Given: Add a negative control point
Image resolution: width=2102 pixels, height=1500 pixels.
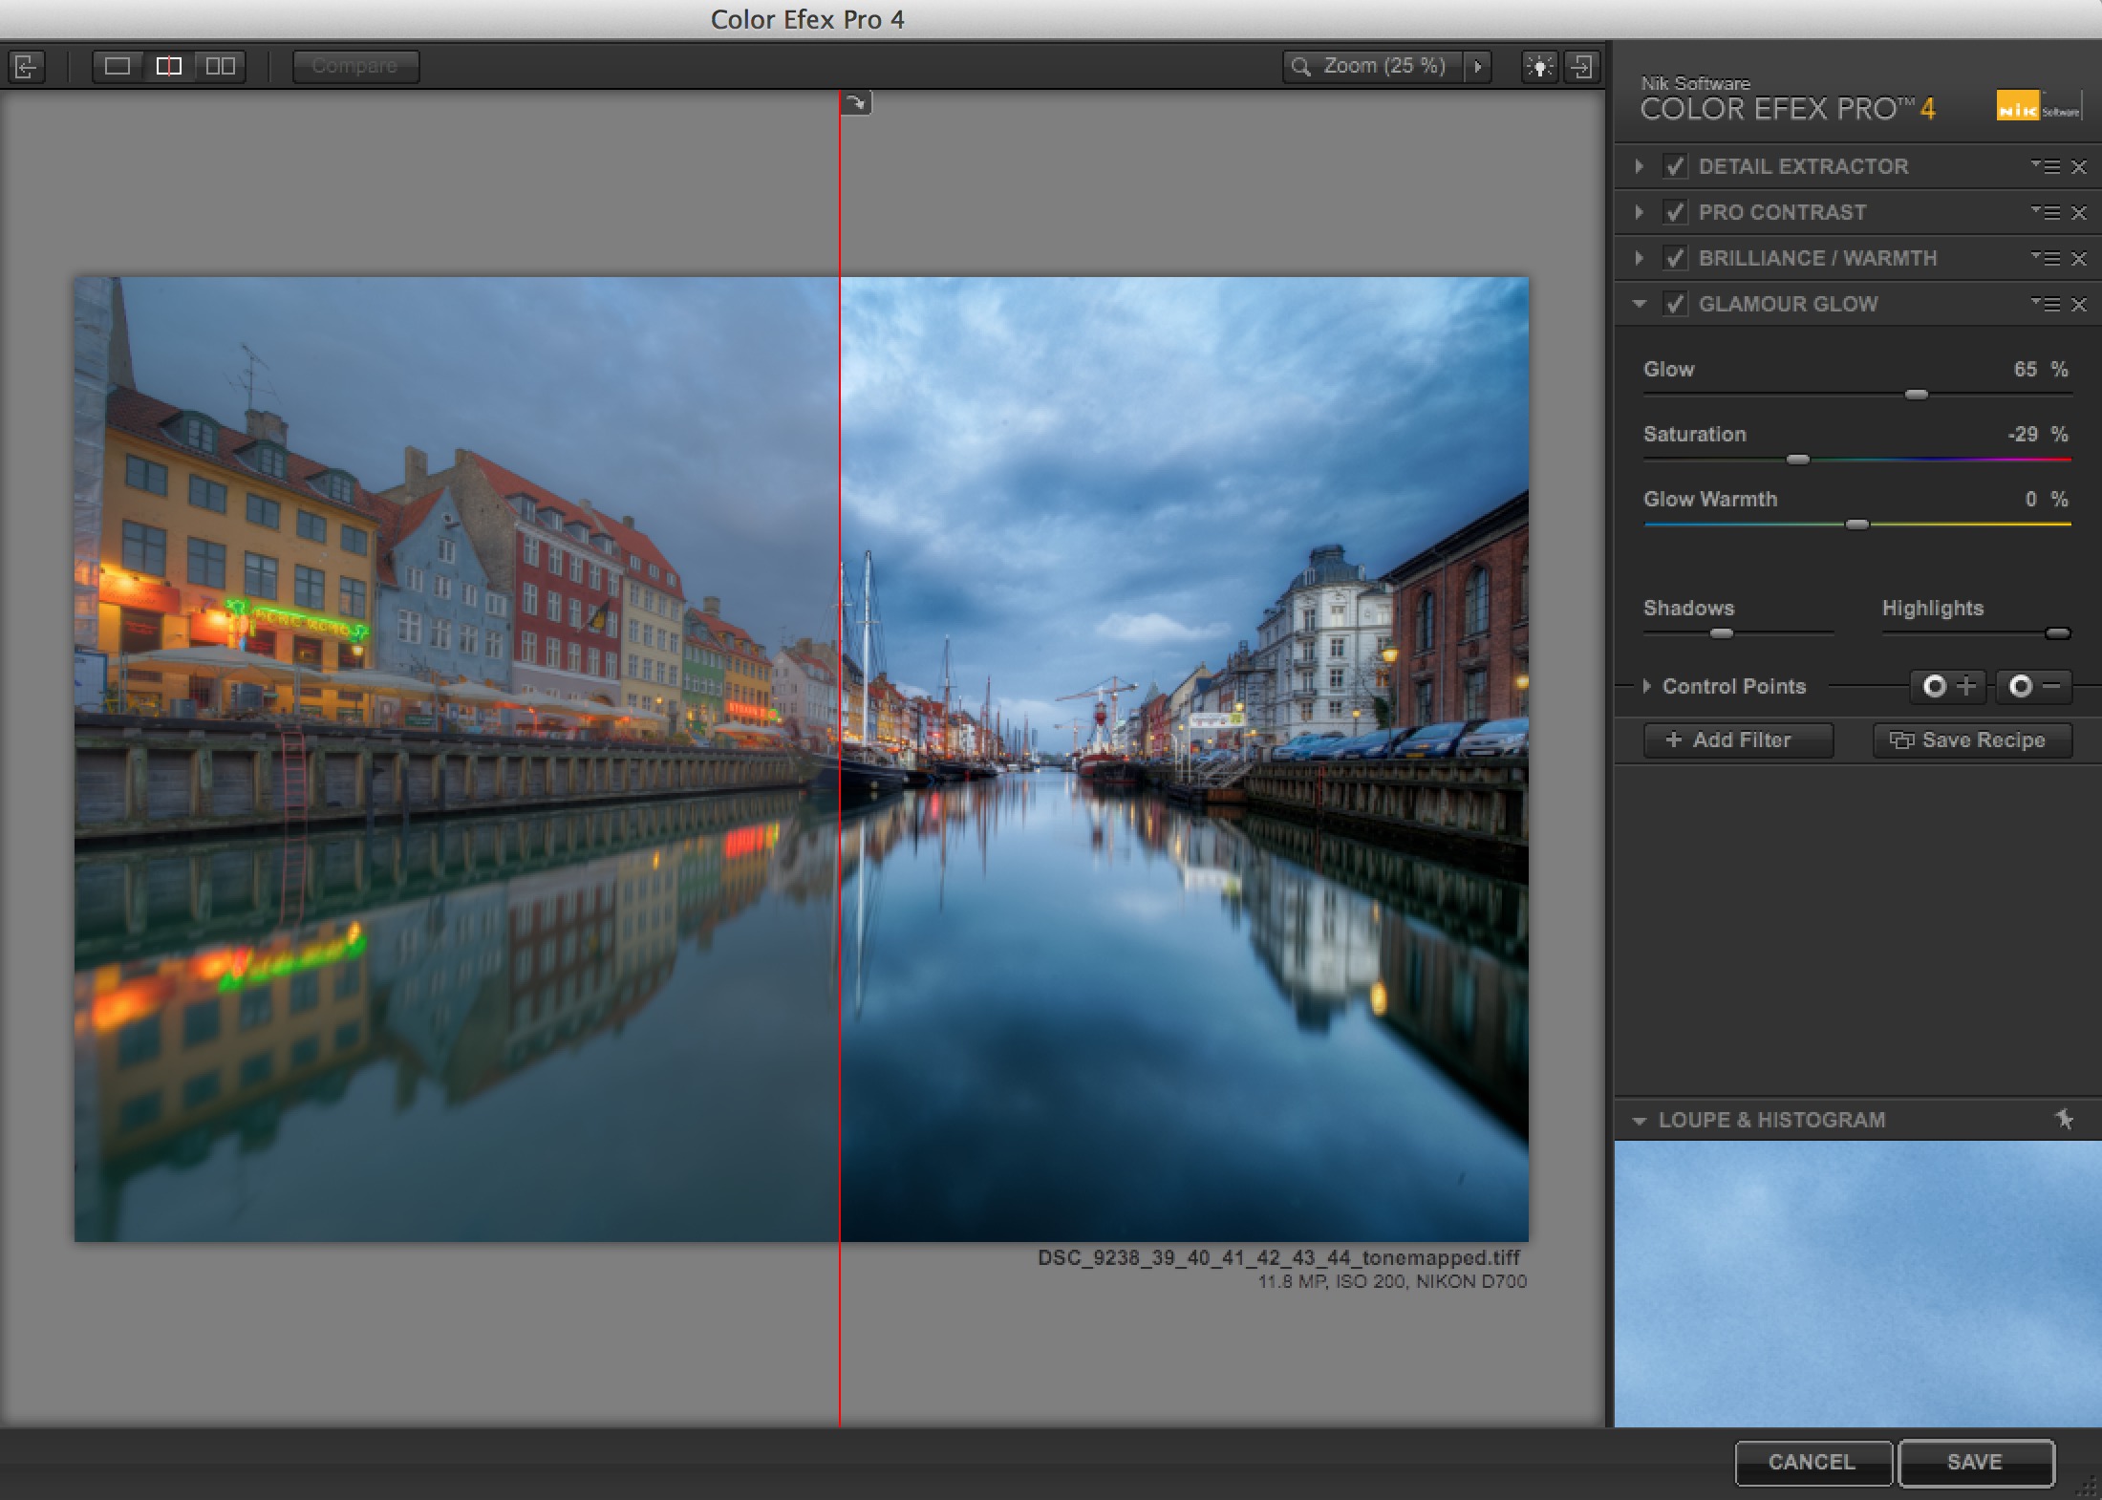Looking at the screenshot, I should coord(2034,686).
